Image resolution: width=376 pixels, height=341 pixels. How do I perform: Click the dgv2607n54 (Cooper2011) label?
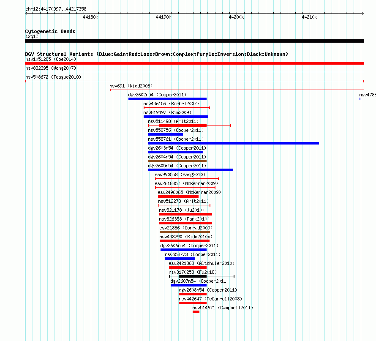click(199, 281)
